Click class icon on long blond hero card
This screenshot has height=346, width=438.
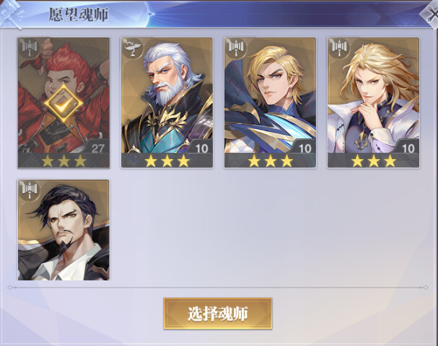point(339,48)
